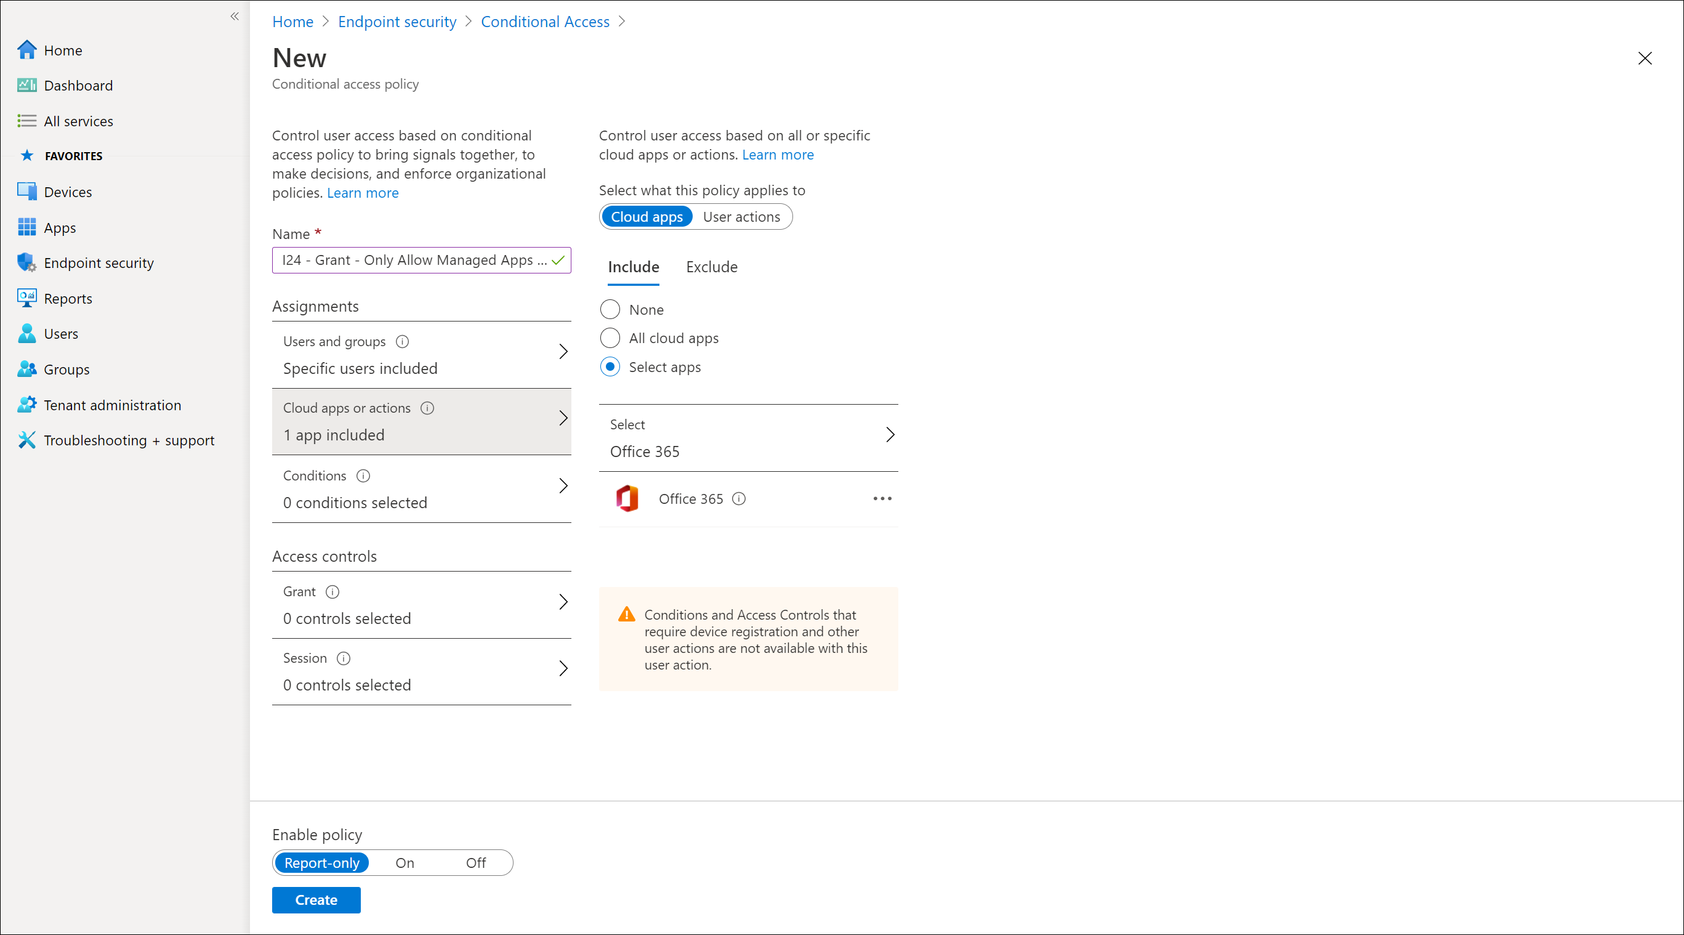Click '0 conditions selected' text
The height and width of the screenshot is (935, 1684).
pyautogui.click(x=355, y=503)
